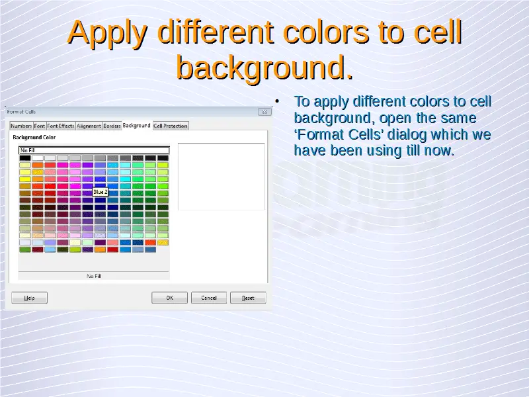Select the orange-red swatch in the second-to-last row
Screen dimensions: 529x397
pyautogui.click(x=151, y=242)
